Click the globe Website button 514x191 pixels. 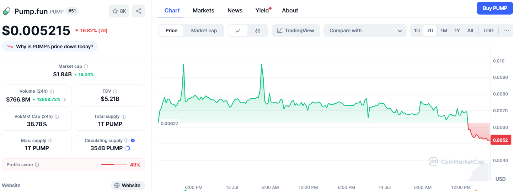click(128, 185)
